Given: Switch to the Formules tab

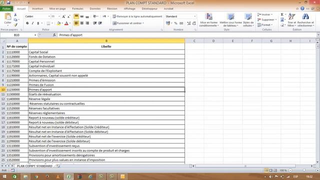Looking at the screenshot, I should click(77, 9).
